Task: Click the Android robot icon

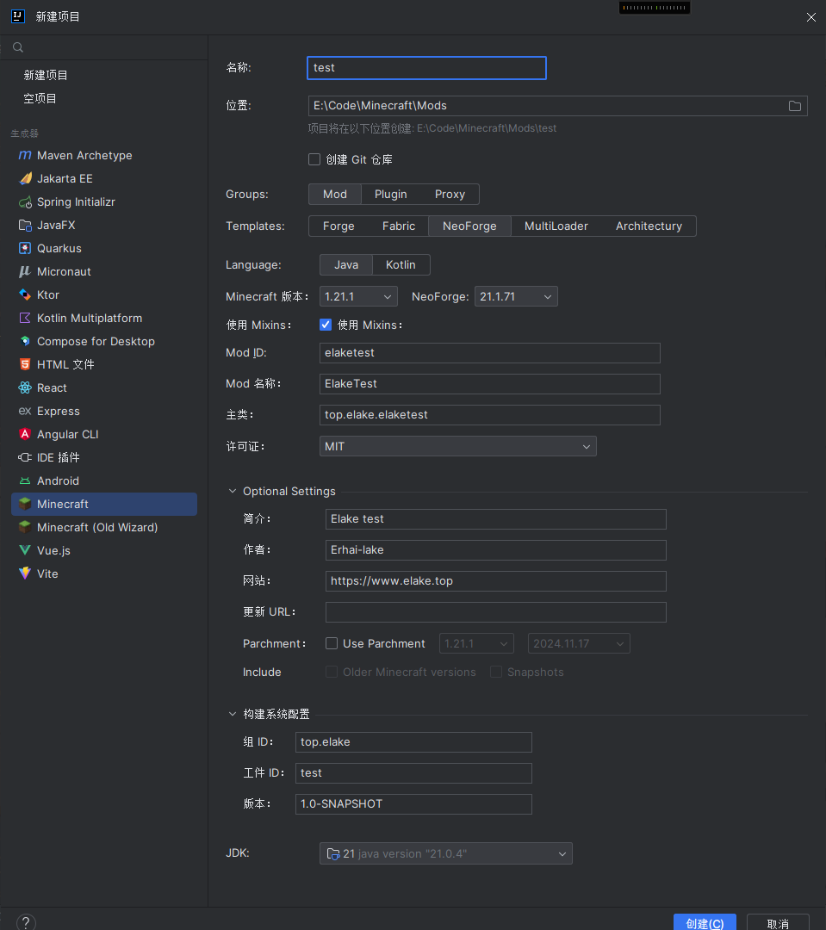Action: 25,481
